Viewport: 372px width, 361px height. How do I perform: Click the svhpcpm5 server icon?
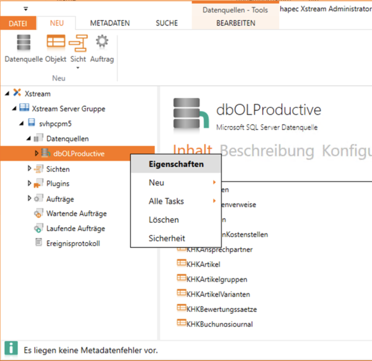point(32,122)
